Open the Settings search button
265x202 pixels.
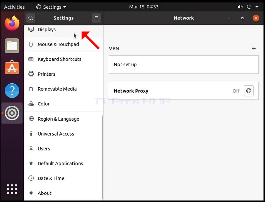(31, 18)
